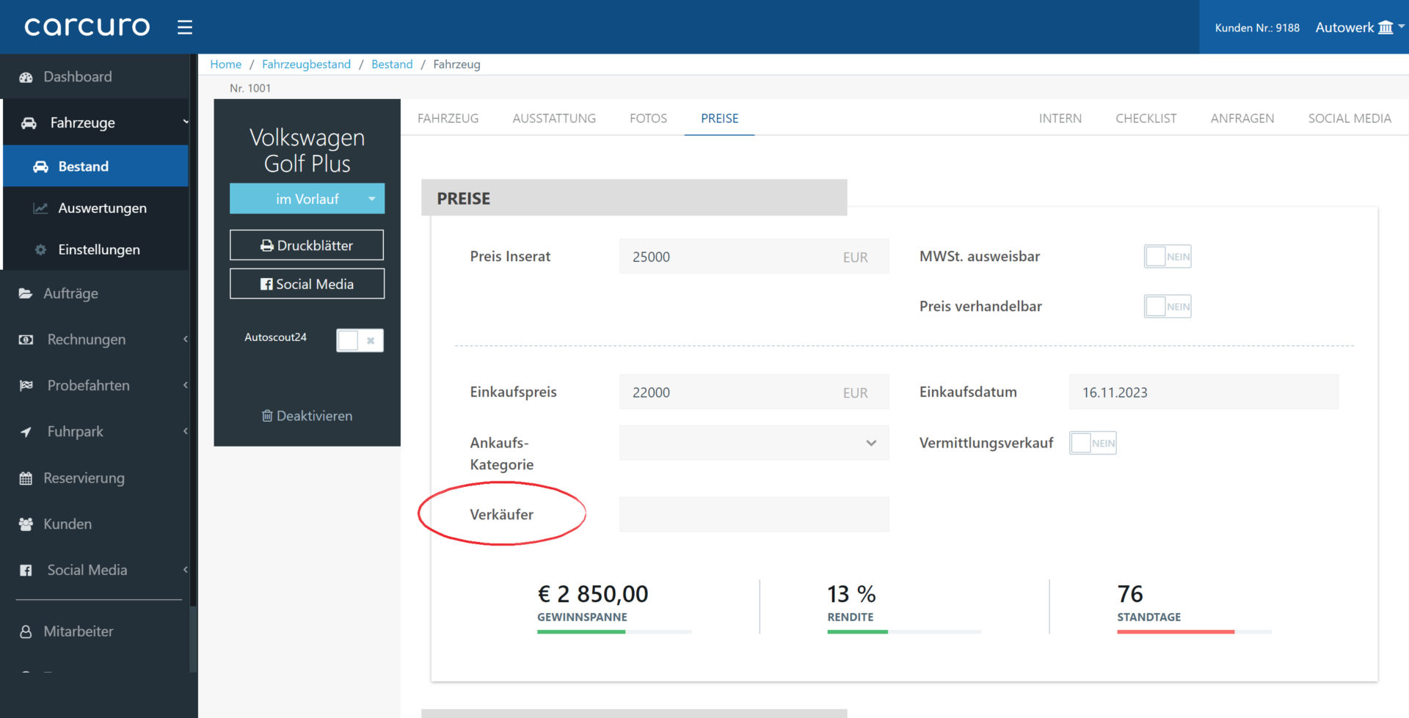Open Bestand breadcrumb link
The image size is (1409, 718).
tap(392, 65)
